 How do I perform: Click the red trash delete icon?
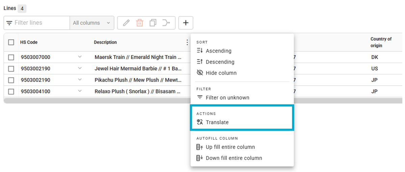pyautogui.click(x=139, y=23)
